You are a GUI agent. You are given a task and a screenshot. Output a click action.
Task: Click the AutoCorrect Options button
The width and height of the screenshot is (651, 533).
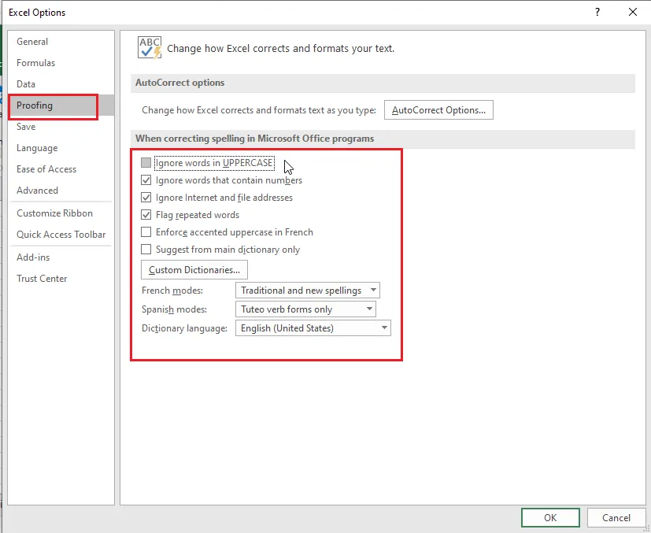click(x=438, y=110)
